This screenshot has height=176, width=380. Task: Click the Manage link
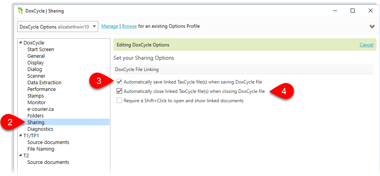(x=110, y=26)
